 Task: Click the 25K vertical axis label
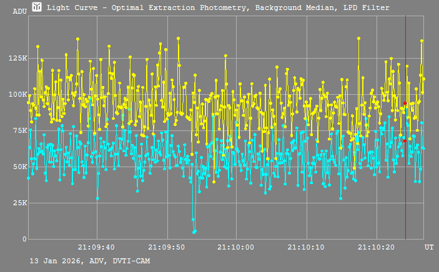(x=19, y=203)
